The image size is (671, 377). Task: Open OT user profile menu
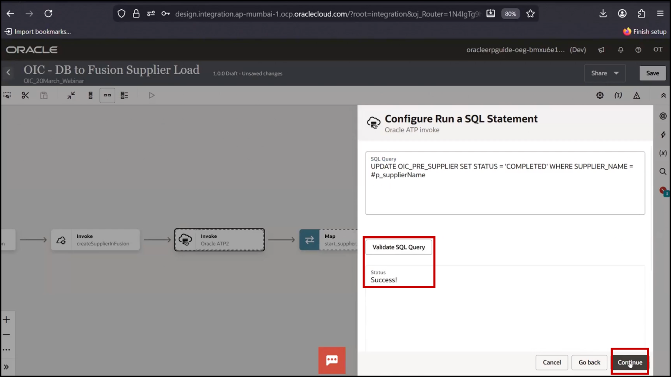[658, 50]
